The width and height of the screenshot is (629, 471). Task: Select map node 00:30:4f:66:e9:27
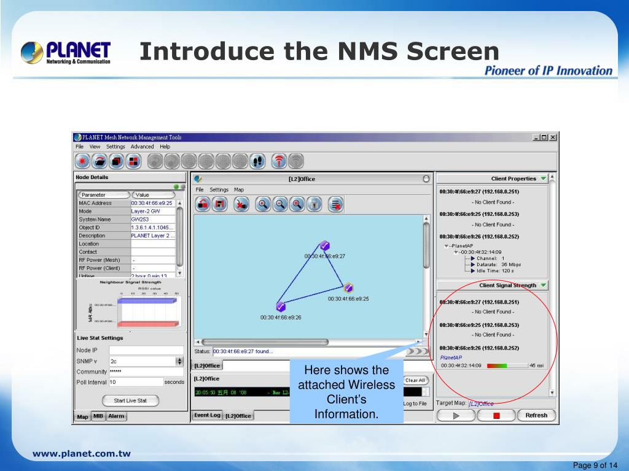click(x=324, y=246)
